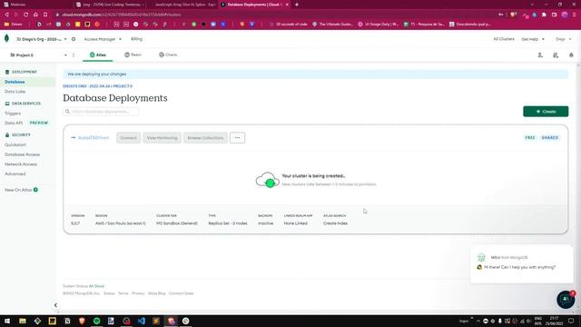Open the Windows Start menu
This screenshot has height=327, width=581.
(7, 321)
